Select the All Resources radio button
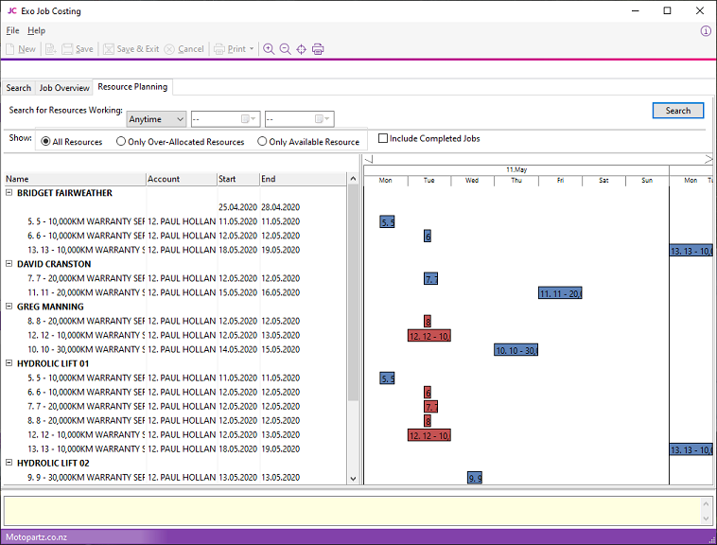The image size is (717, 545). [x=45, y=142]
